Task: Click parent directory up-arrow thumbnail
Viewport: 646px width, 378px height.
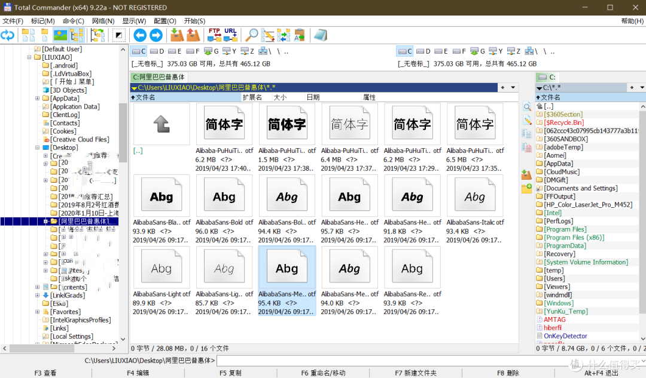Action: (161, 124)
